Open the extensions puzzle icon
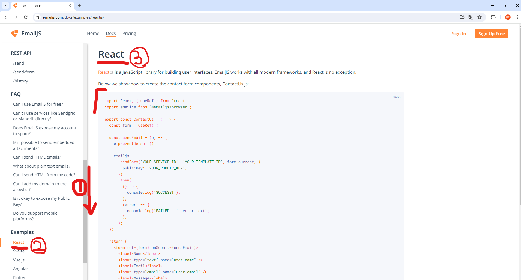This screenshot has height=280, width=521. pyautogui.click(x=493, y=17)
